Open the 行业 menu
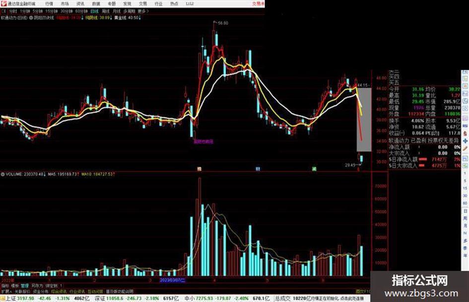 158,3
